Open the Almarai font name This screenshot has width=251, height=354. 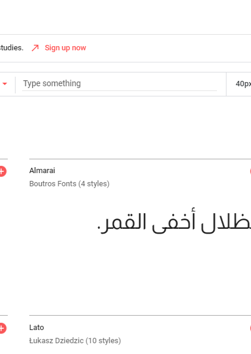coord(42,171)
